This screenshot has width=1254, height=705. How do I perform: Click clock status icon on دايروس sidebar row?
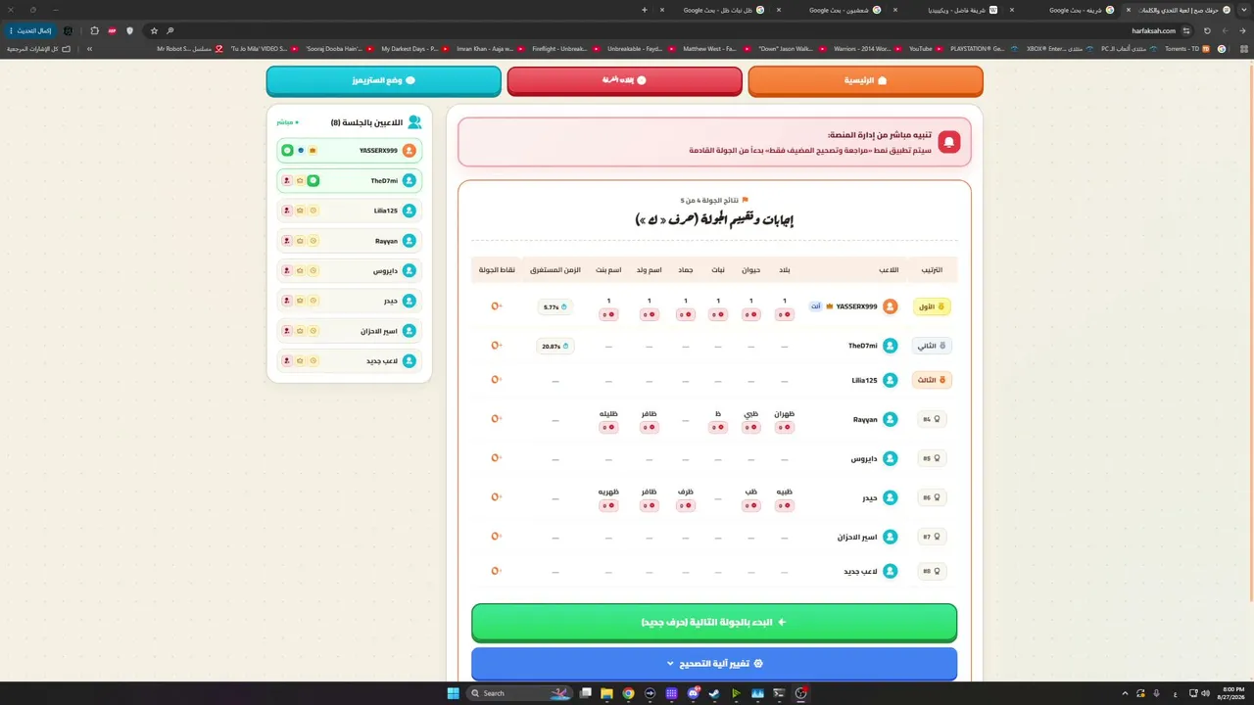point(313,270)
